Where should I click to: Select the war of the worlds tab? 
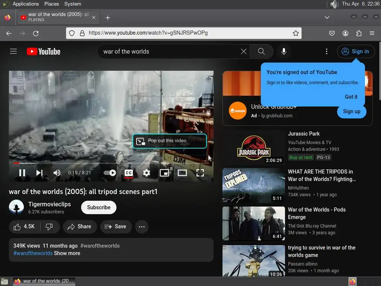point(58,17)
